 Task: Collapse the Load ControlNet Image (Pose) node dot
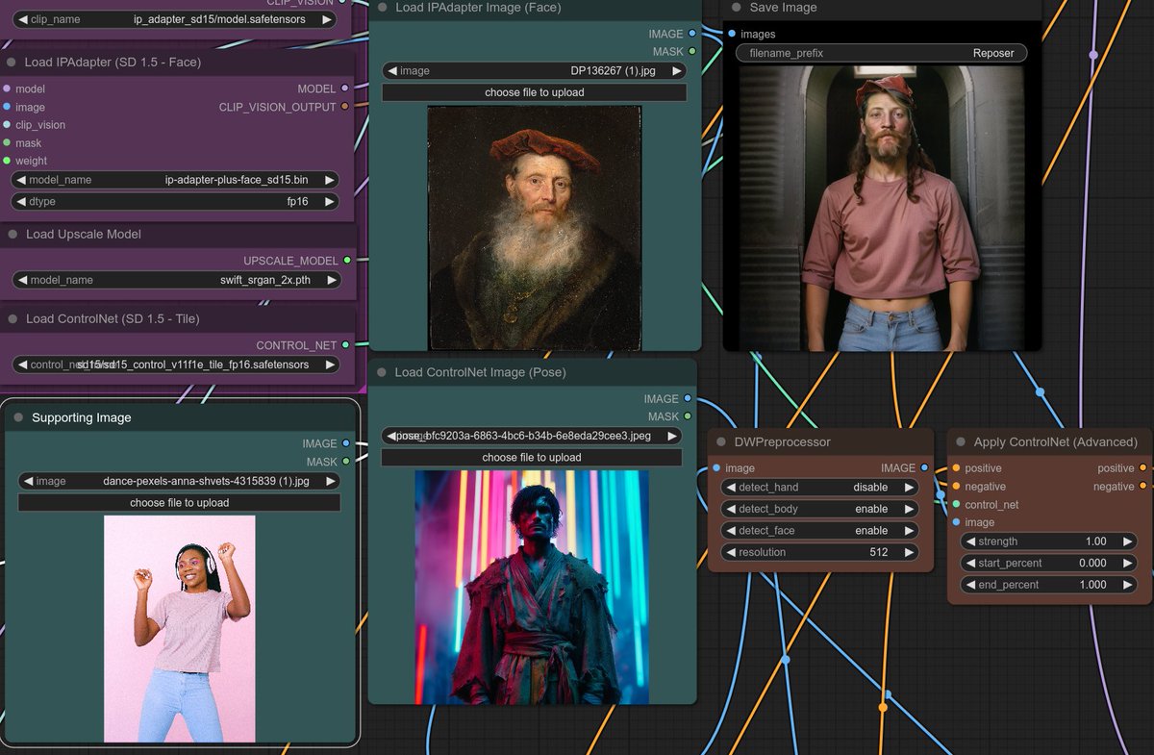[x=382, y=372]
